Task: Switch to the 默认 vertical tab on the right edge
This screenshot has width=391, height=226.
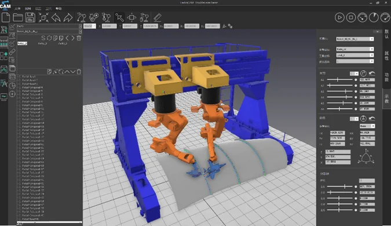Action: (387, 34)
